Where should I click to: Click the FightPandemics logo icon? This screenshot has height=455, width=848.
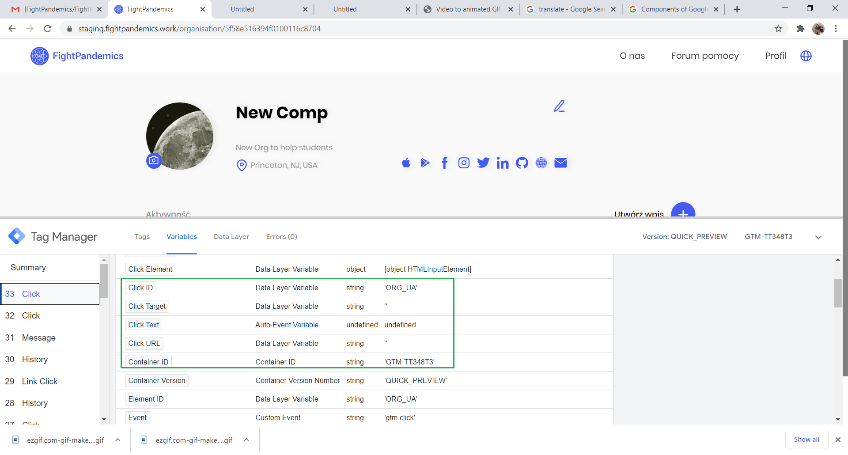pyautogui.click(x=39, y=56)
